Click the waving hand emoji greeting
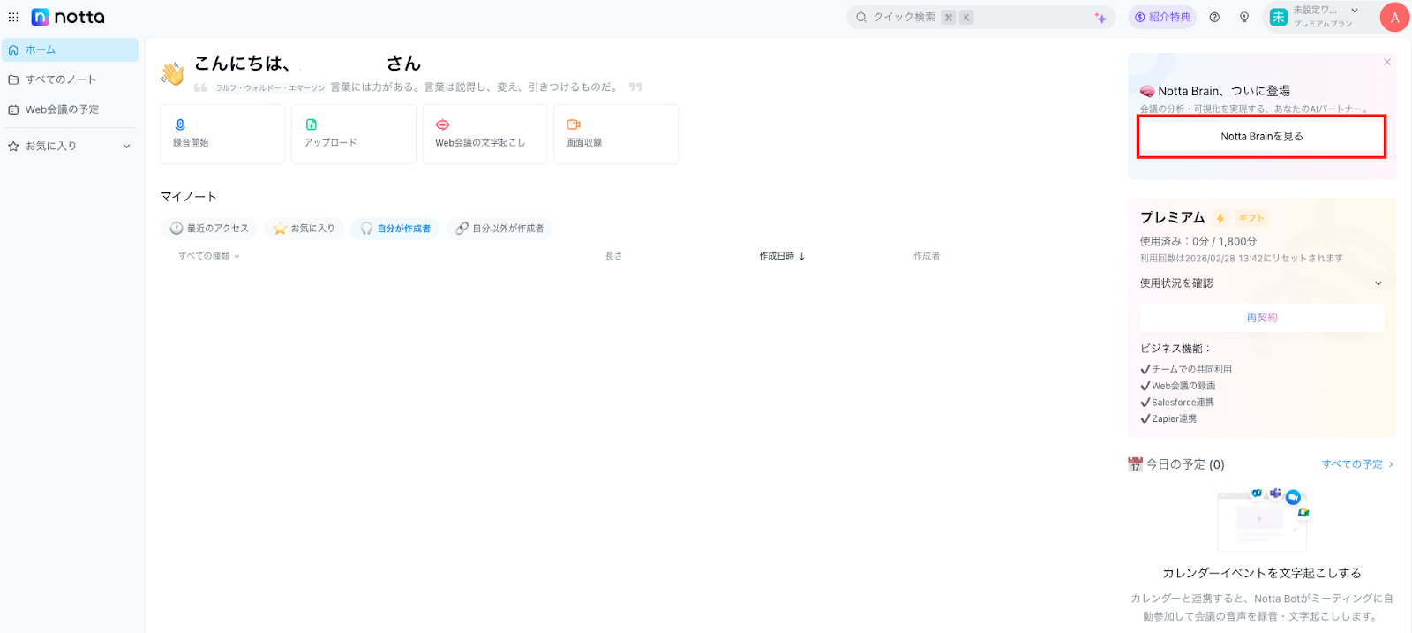The width and height of the screenshot is (1412, 633). coord(172,72)
